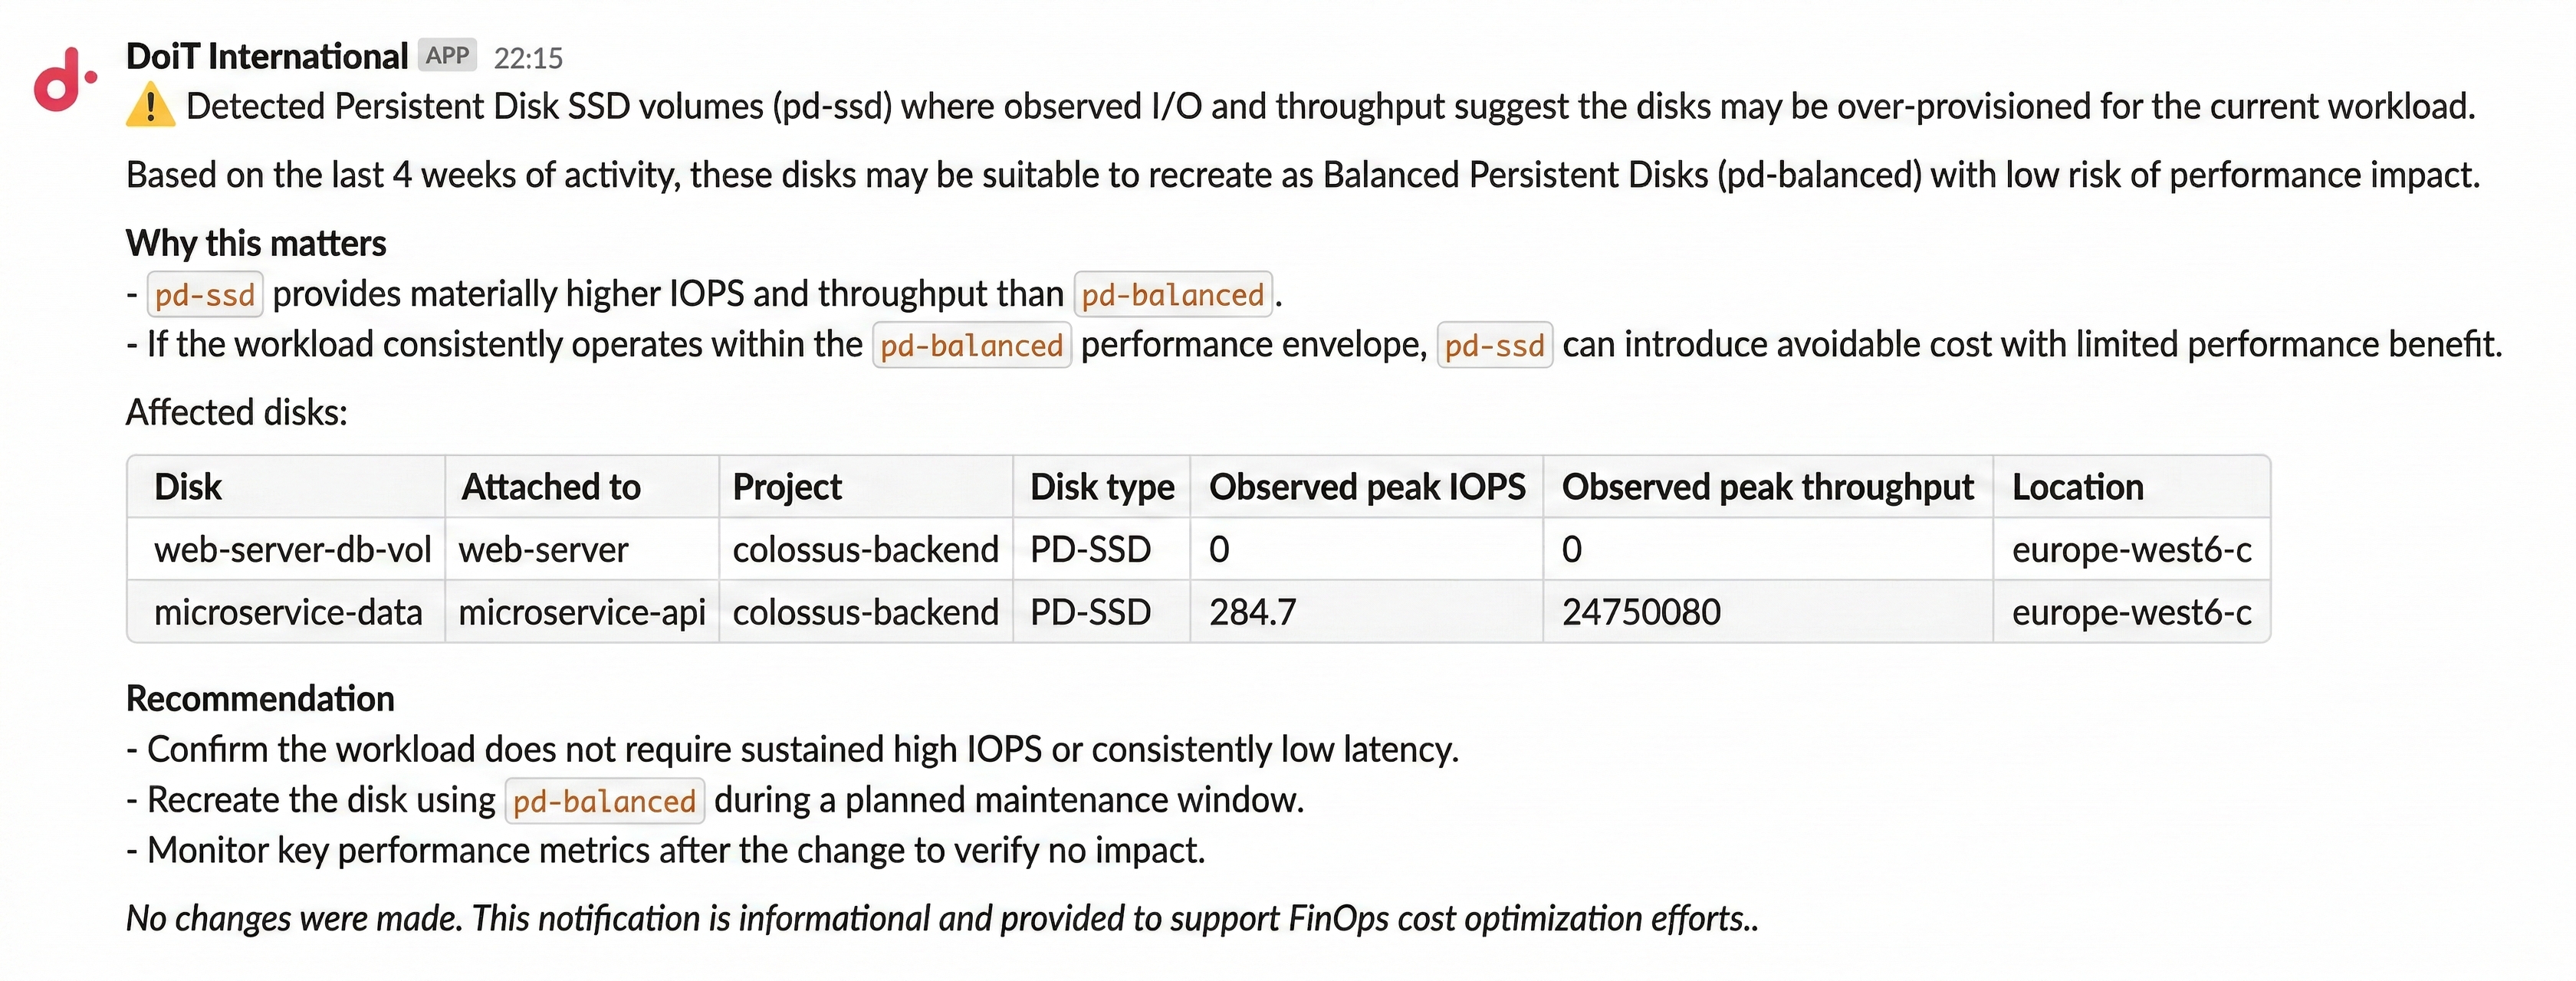The width and height of the screenshot is (2576, 981).
Task: Click the 24750080 throughput value
Action: pos(1641,612)
